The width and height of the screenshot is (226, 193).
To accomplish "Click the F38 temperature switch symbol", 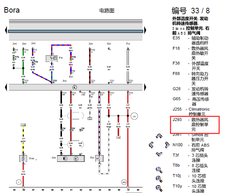I will (x=52, y=58).
